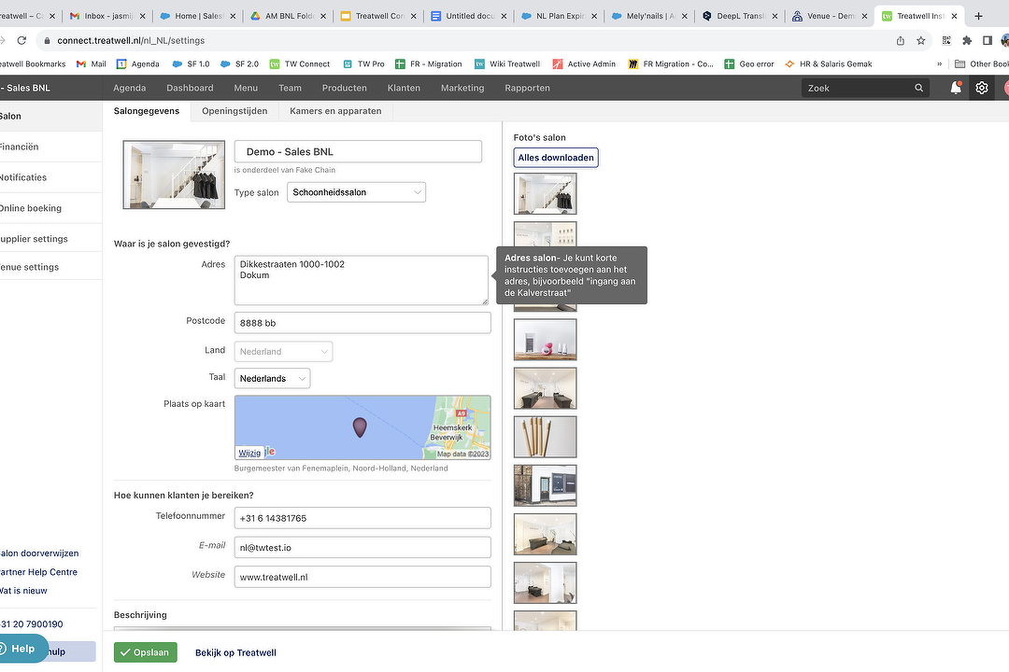Bookmark this page with the star icon
Viewport: 1009px width, 672px height.
tap(921, 40)
